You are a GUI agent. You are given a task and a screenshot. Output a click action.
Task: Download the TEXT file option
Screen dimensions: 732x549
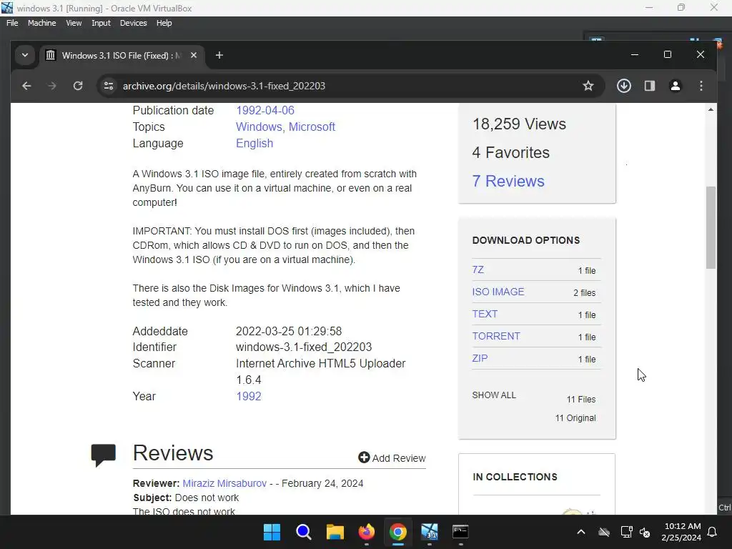[485, 315]
